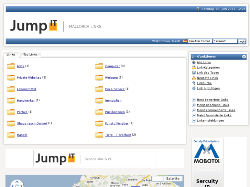
Task: Focus the Benutzer / Email field
Action: 200,41
